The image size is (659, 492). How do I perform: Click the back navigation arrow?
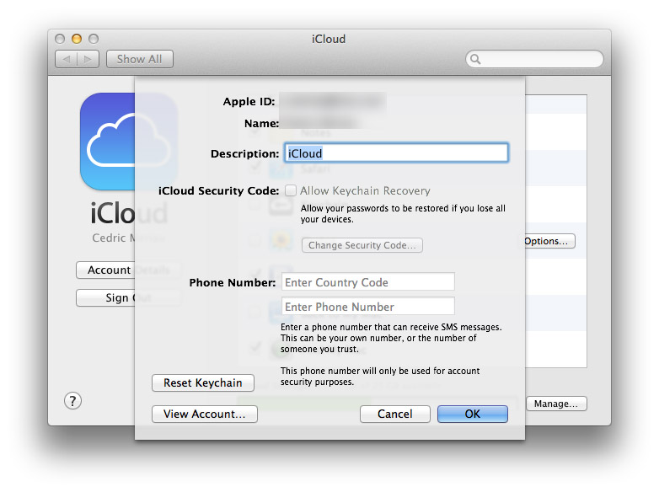click(67, 59)
